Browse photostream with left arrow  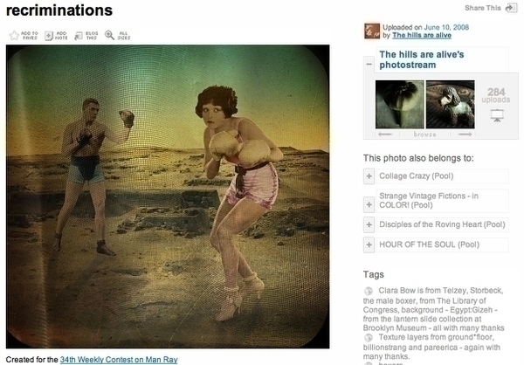tap(385, 134)
